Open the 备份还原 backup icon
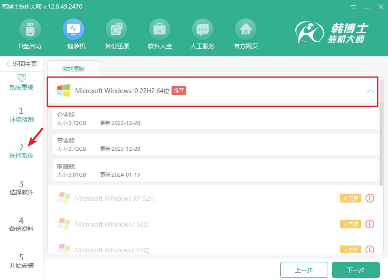The image size is (388, 280). click(116, 29)
